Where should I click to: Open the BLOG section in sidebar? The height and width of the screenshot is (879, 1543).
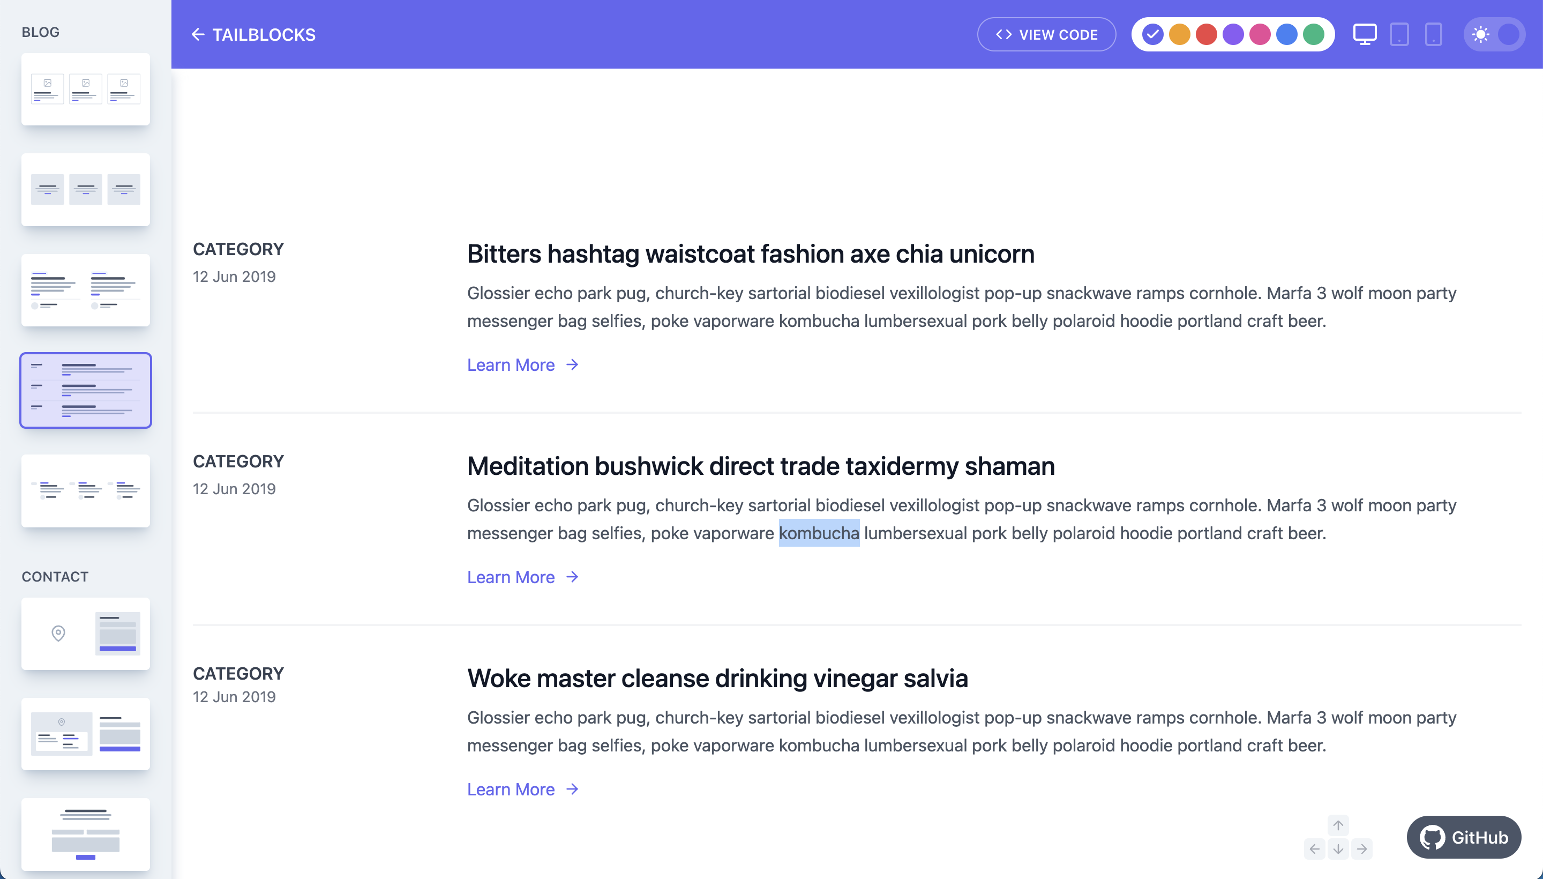click(x=39, y=32)
